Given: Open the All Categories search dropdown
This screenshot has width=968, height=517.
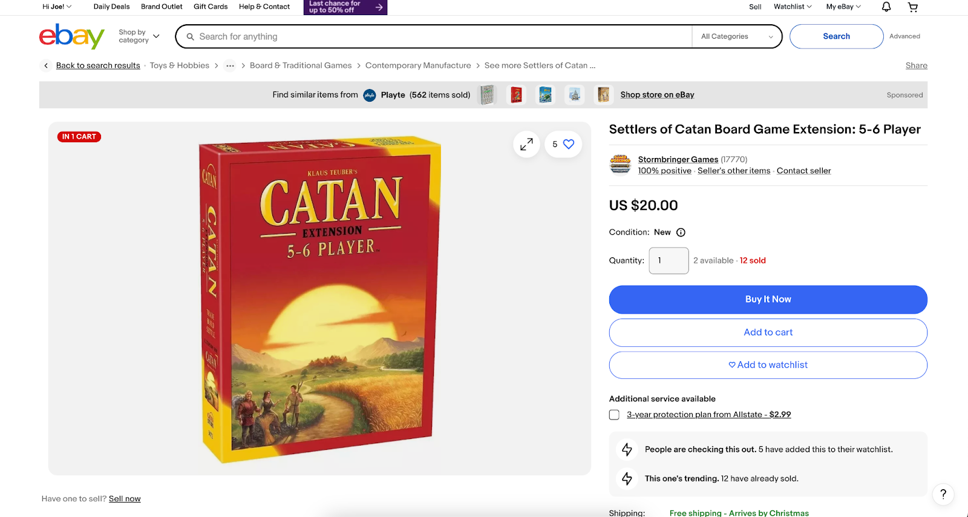Looking at the screenshot, I should click(x=737, y=36).
